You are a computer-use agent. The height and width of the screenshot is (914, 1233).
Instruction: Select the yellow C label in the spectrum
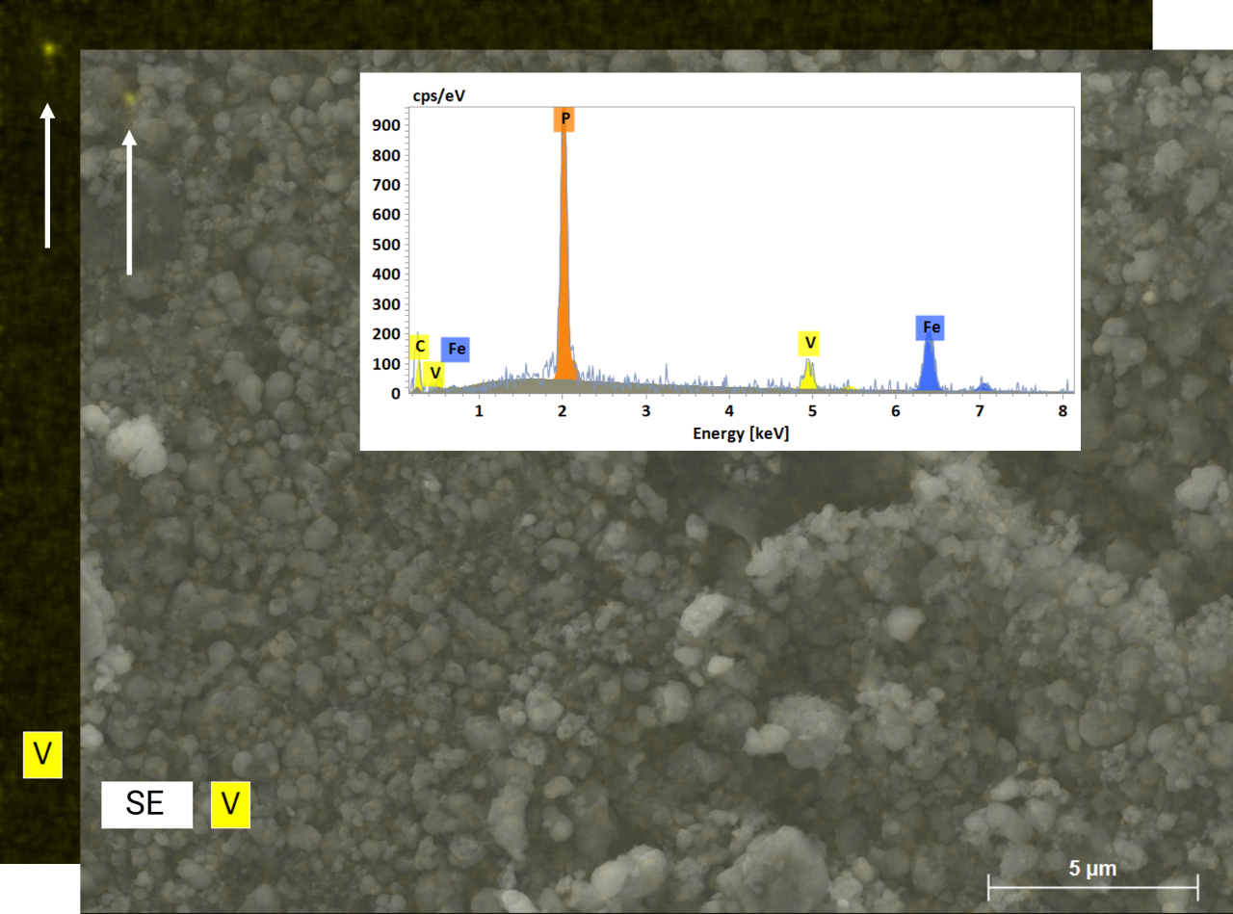pyautogui.click(x=420, y=347)
